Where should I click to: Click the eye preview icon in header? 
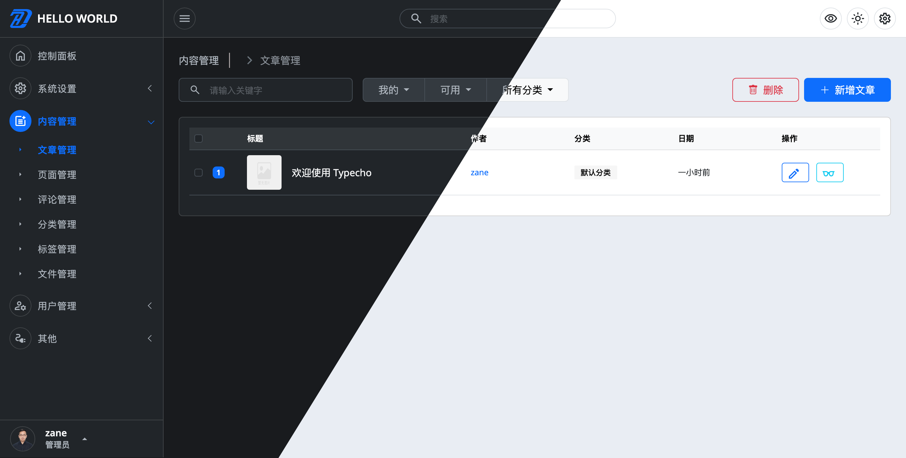click(830, 19)
